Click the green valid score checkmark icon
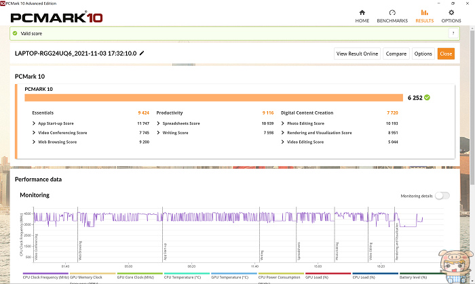This screenshot has height=284, width=475. coord(14,33)
